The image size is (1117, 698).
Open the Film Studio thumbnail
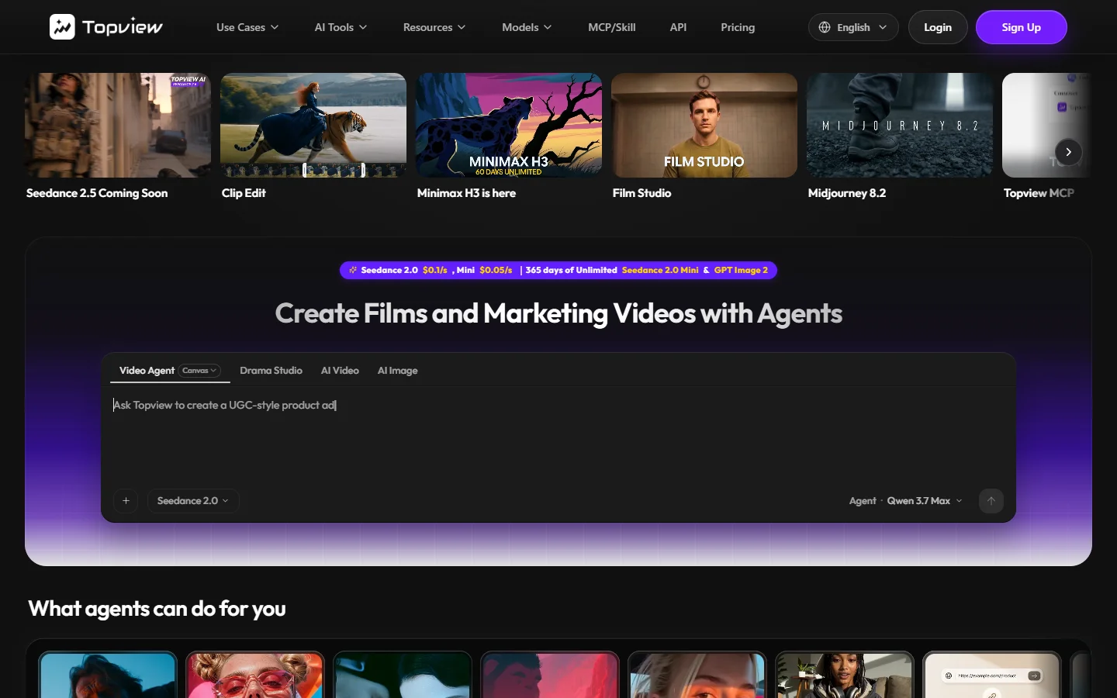[x=704, y=126]
